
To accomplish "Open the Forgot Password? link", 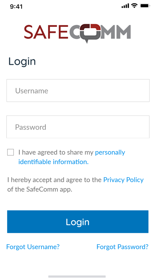I will point(122,247).
